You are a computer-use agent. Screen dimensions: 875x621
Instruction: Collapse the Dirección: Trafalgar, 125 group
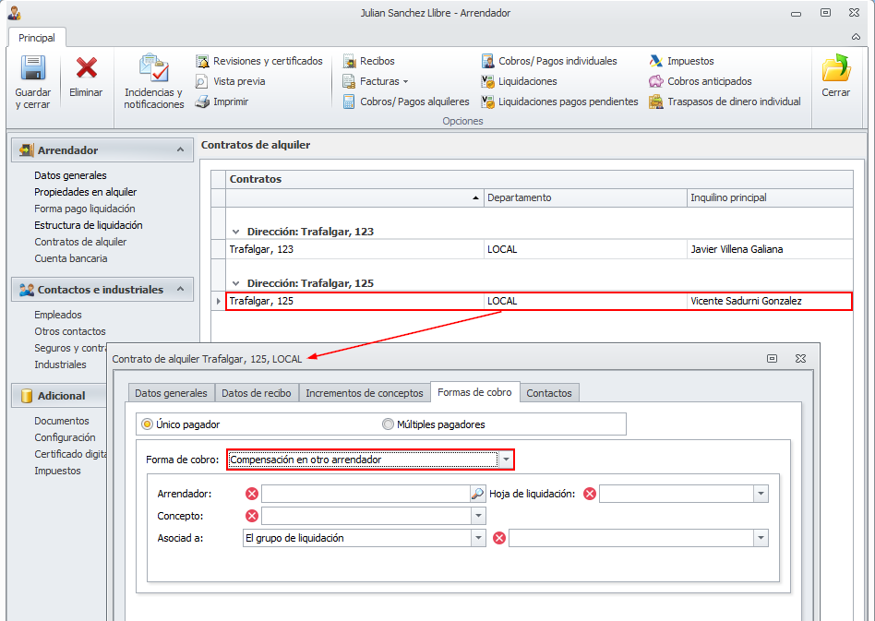[236, 283]
